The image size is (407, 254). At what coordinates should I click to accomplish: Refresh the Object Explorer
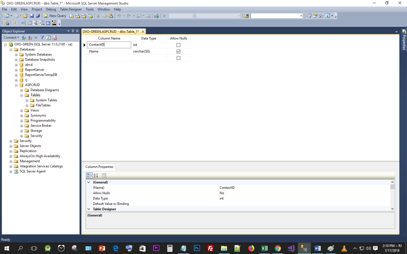pyautogui.click(x=48, y=37)
